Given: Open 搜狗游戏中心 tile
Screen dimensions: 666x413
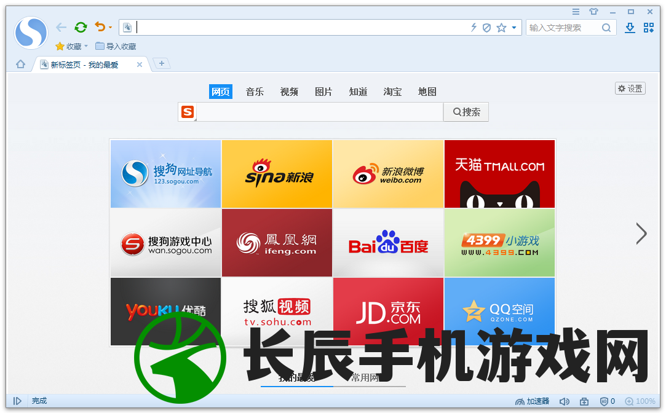Looking at the screenshot, I should pyautogui.click(x=165, y=243).
